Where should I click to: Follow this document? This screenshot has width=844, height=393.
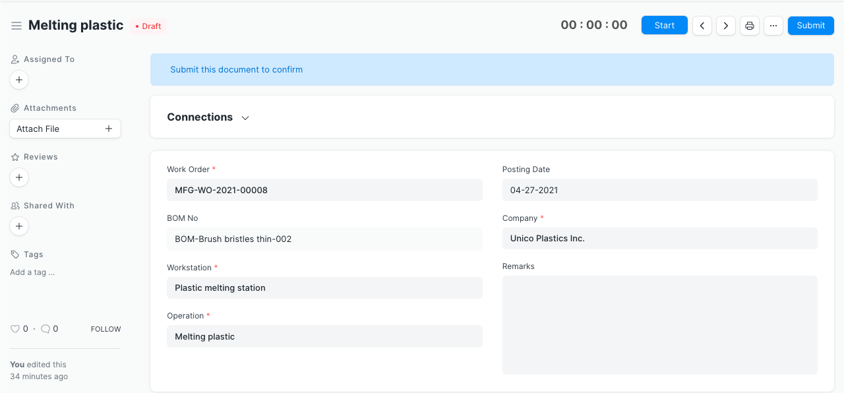click(x=105, y=329)
